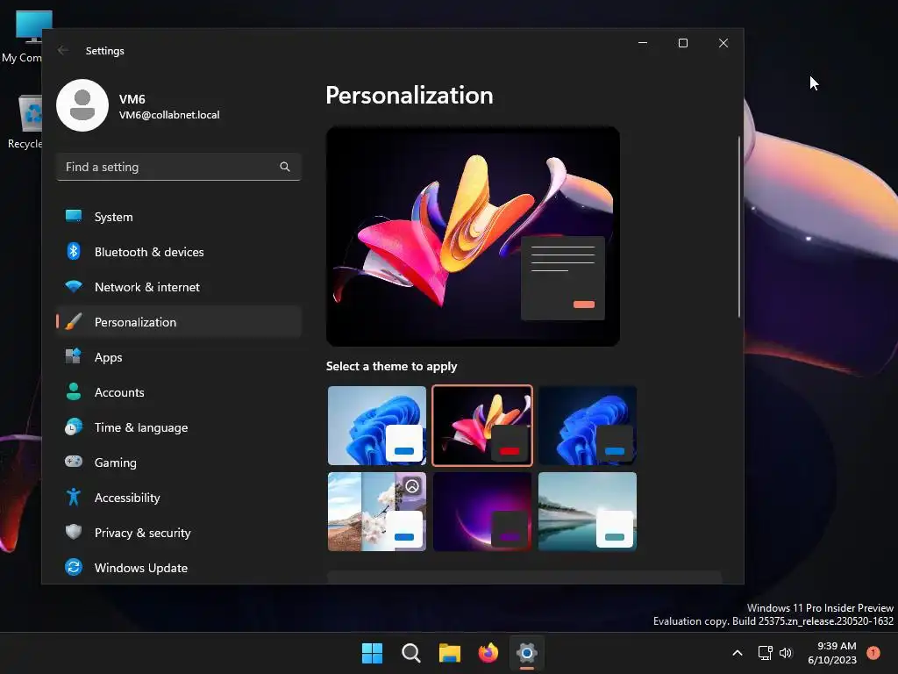Launch Firefox from taskbar
The image size is (898, 674).
(x=488, y=653)
